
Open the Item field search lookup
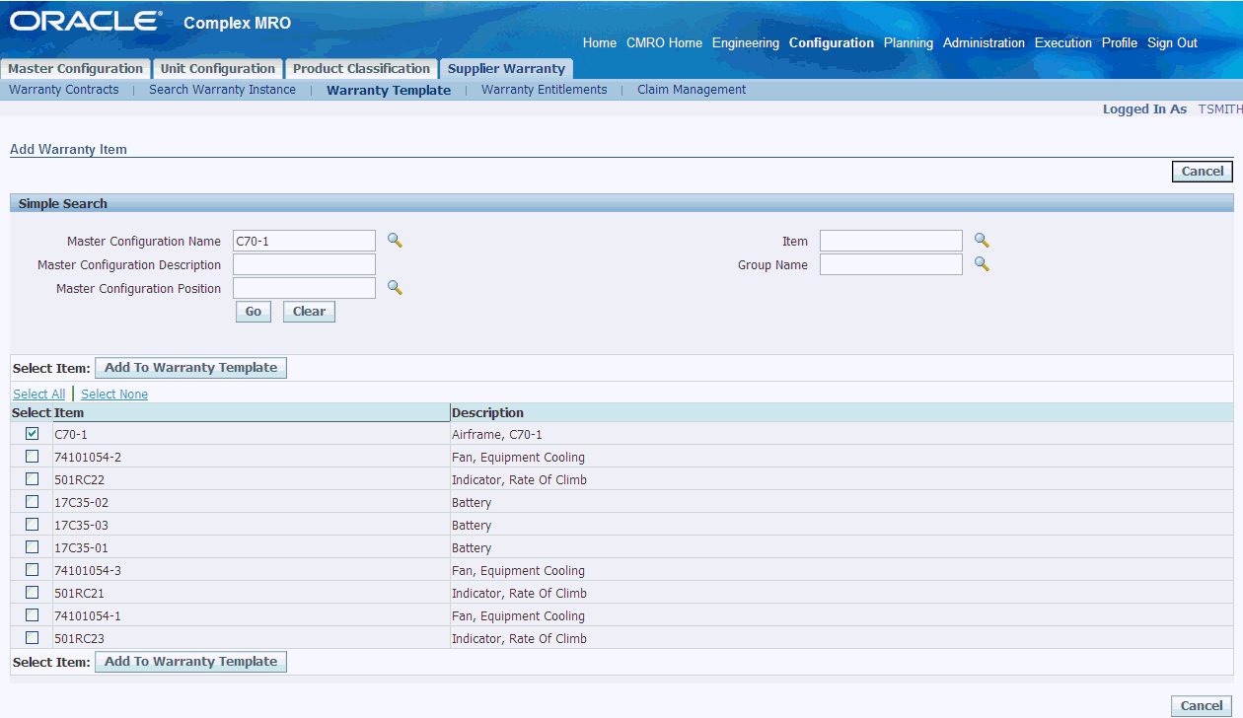982,241
